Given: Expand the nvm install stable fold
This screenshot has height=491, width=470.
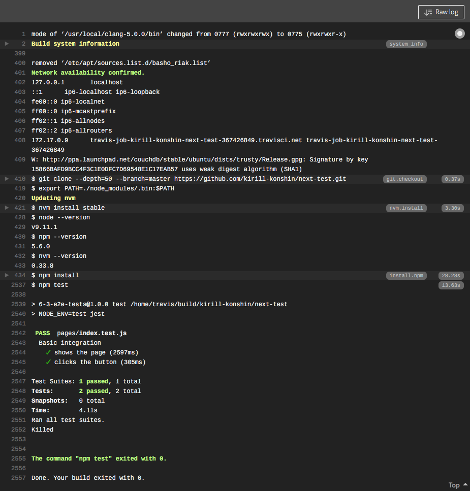Looking at the screenshot, I should [x=7, y=208].
